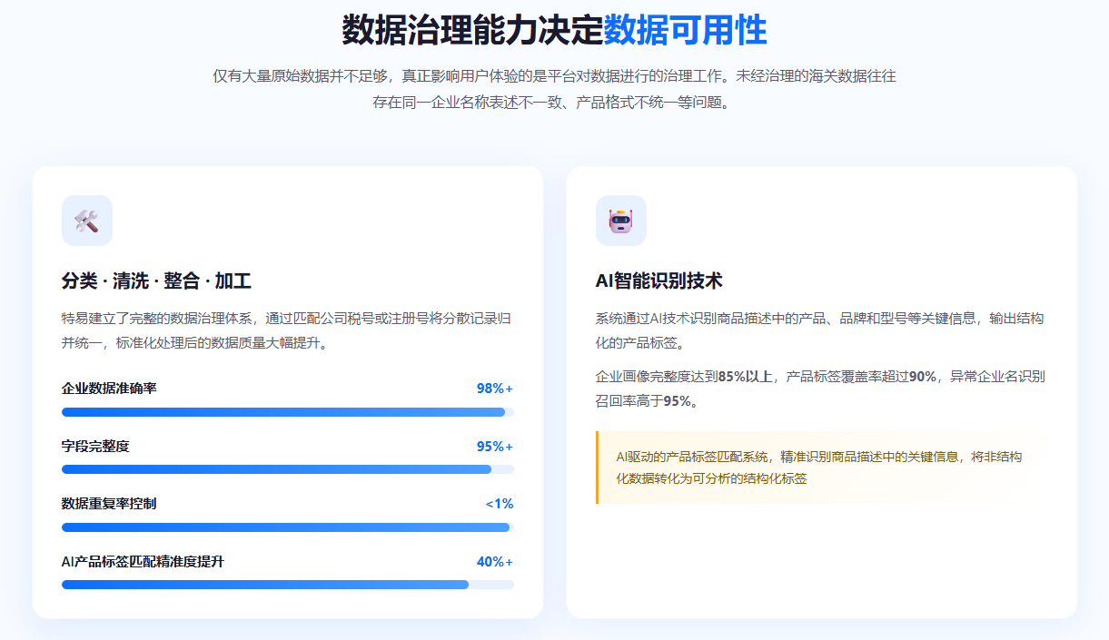Screen dimensions: 1109x640
Task: Click the <1% value label
Action: click(x=500, y=504)
